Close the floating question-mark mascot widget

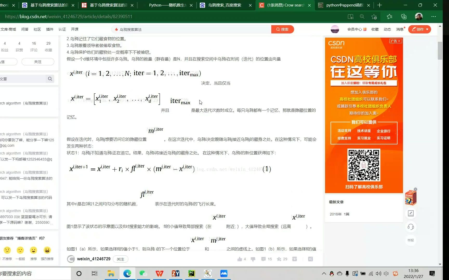pyautogui.click(x=415, y=189)
